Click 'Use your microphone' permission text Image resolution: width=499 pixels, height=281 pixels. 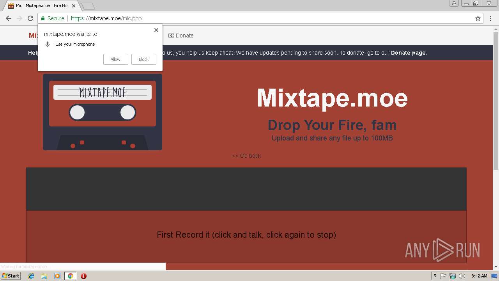tap(75, 44)
